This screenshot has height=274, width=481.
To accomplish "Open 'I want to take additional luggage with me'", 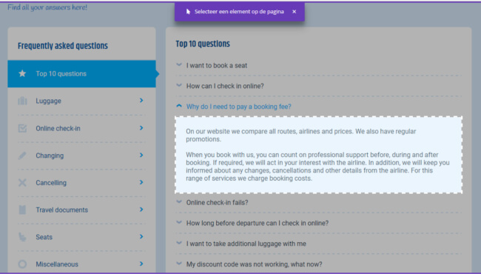I will point(246,244).
